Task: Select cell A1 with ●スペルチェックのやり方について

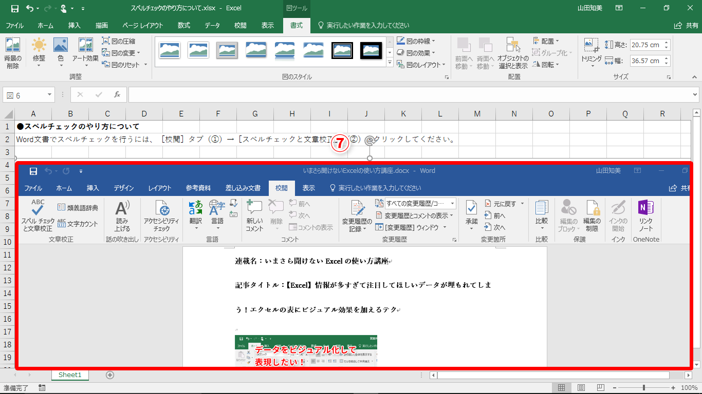Action: 33,126
